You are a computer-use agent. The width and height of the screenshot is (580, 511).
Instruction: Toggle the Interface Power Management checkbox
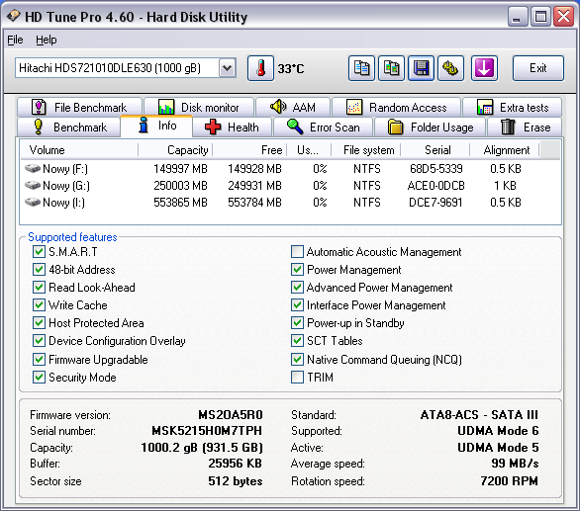click(297, 304)
